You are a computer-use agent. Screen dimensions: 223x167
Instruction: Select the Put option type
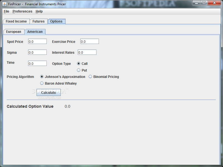click(82, 70)
